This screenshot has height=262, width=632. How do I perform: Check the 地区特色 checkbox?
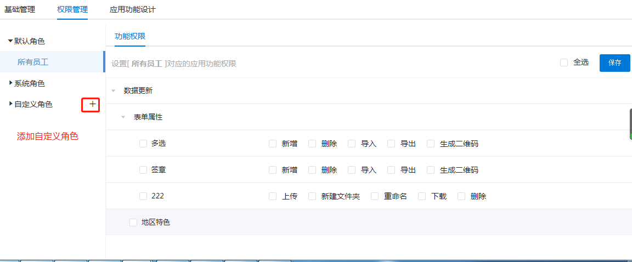coord(133,223)
